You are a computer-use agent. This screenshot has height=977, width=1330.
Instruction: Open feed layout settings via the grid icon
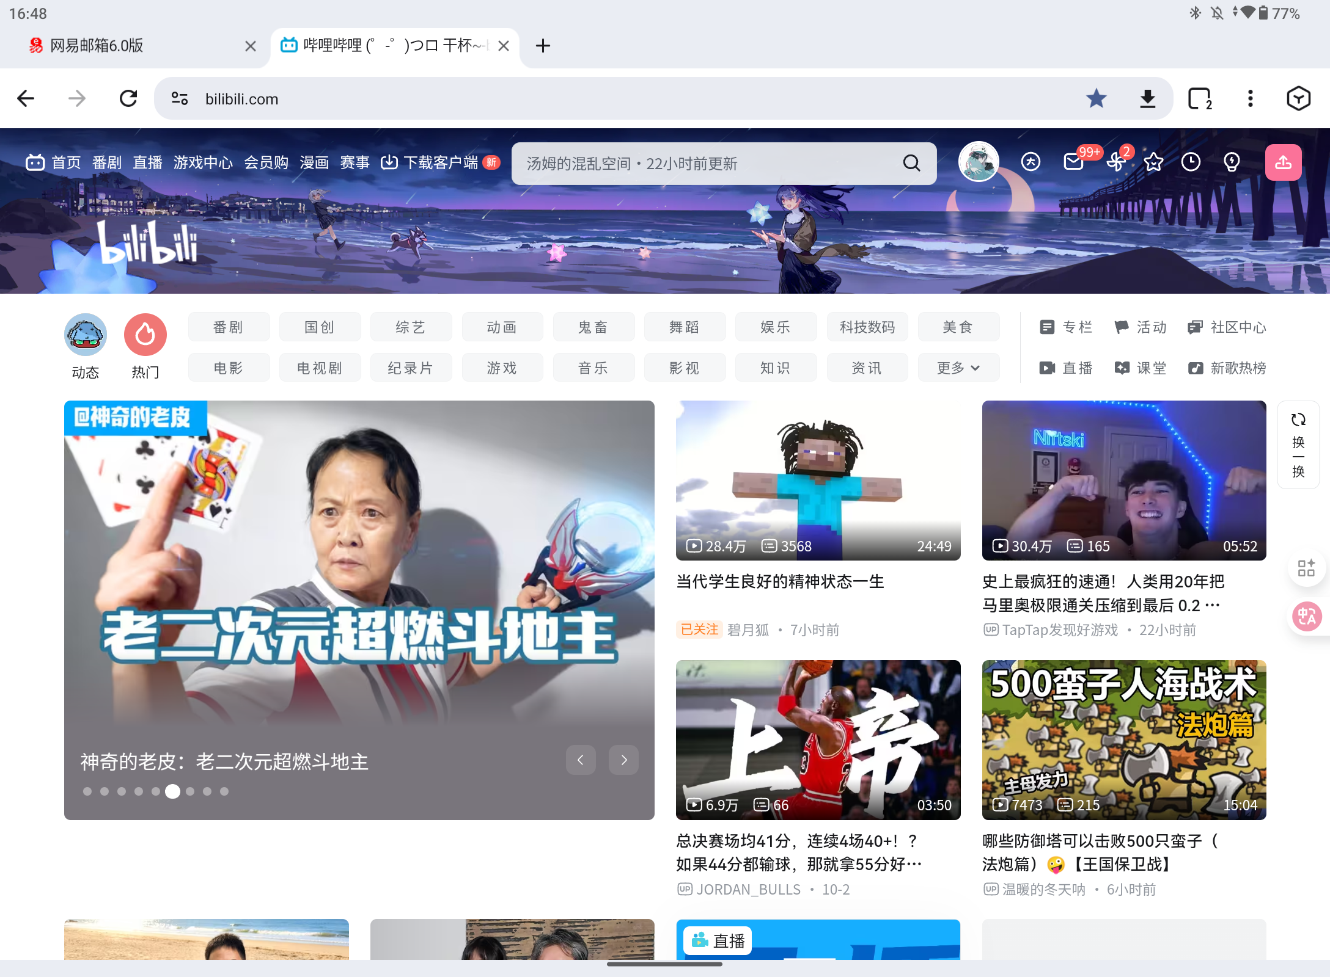click(x=1307, y=568)
